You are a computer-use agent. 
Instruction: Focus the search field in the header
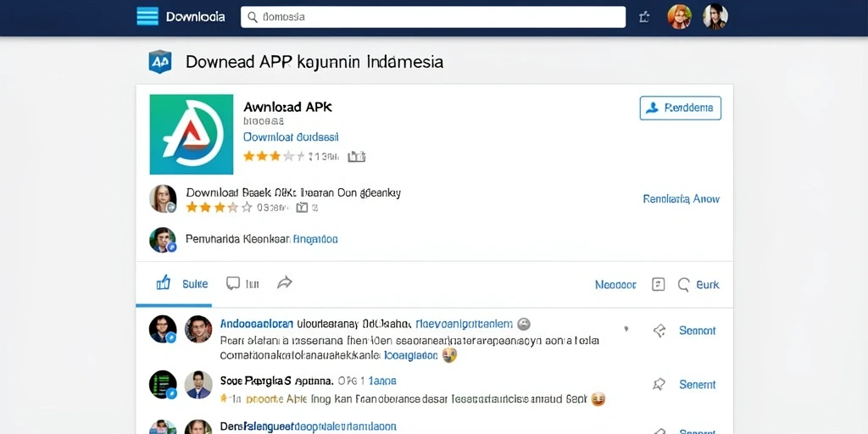point(433,17)
